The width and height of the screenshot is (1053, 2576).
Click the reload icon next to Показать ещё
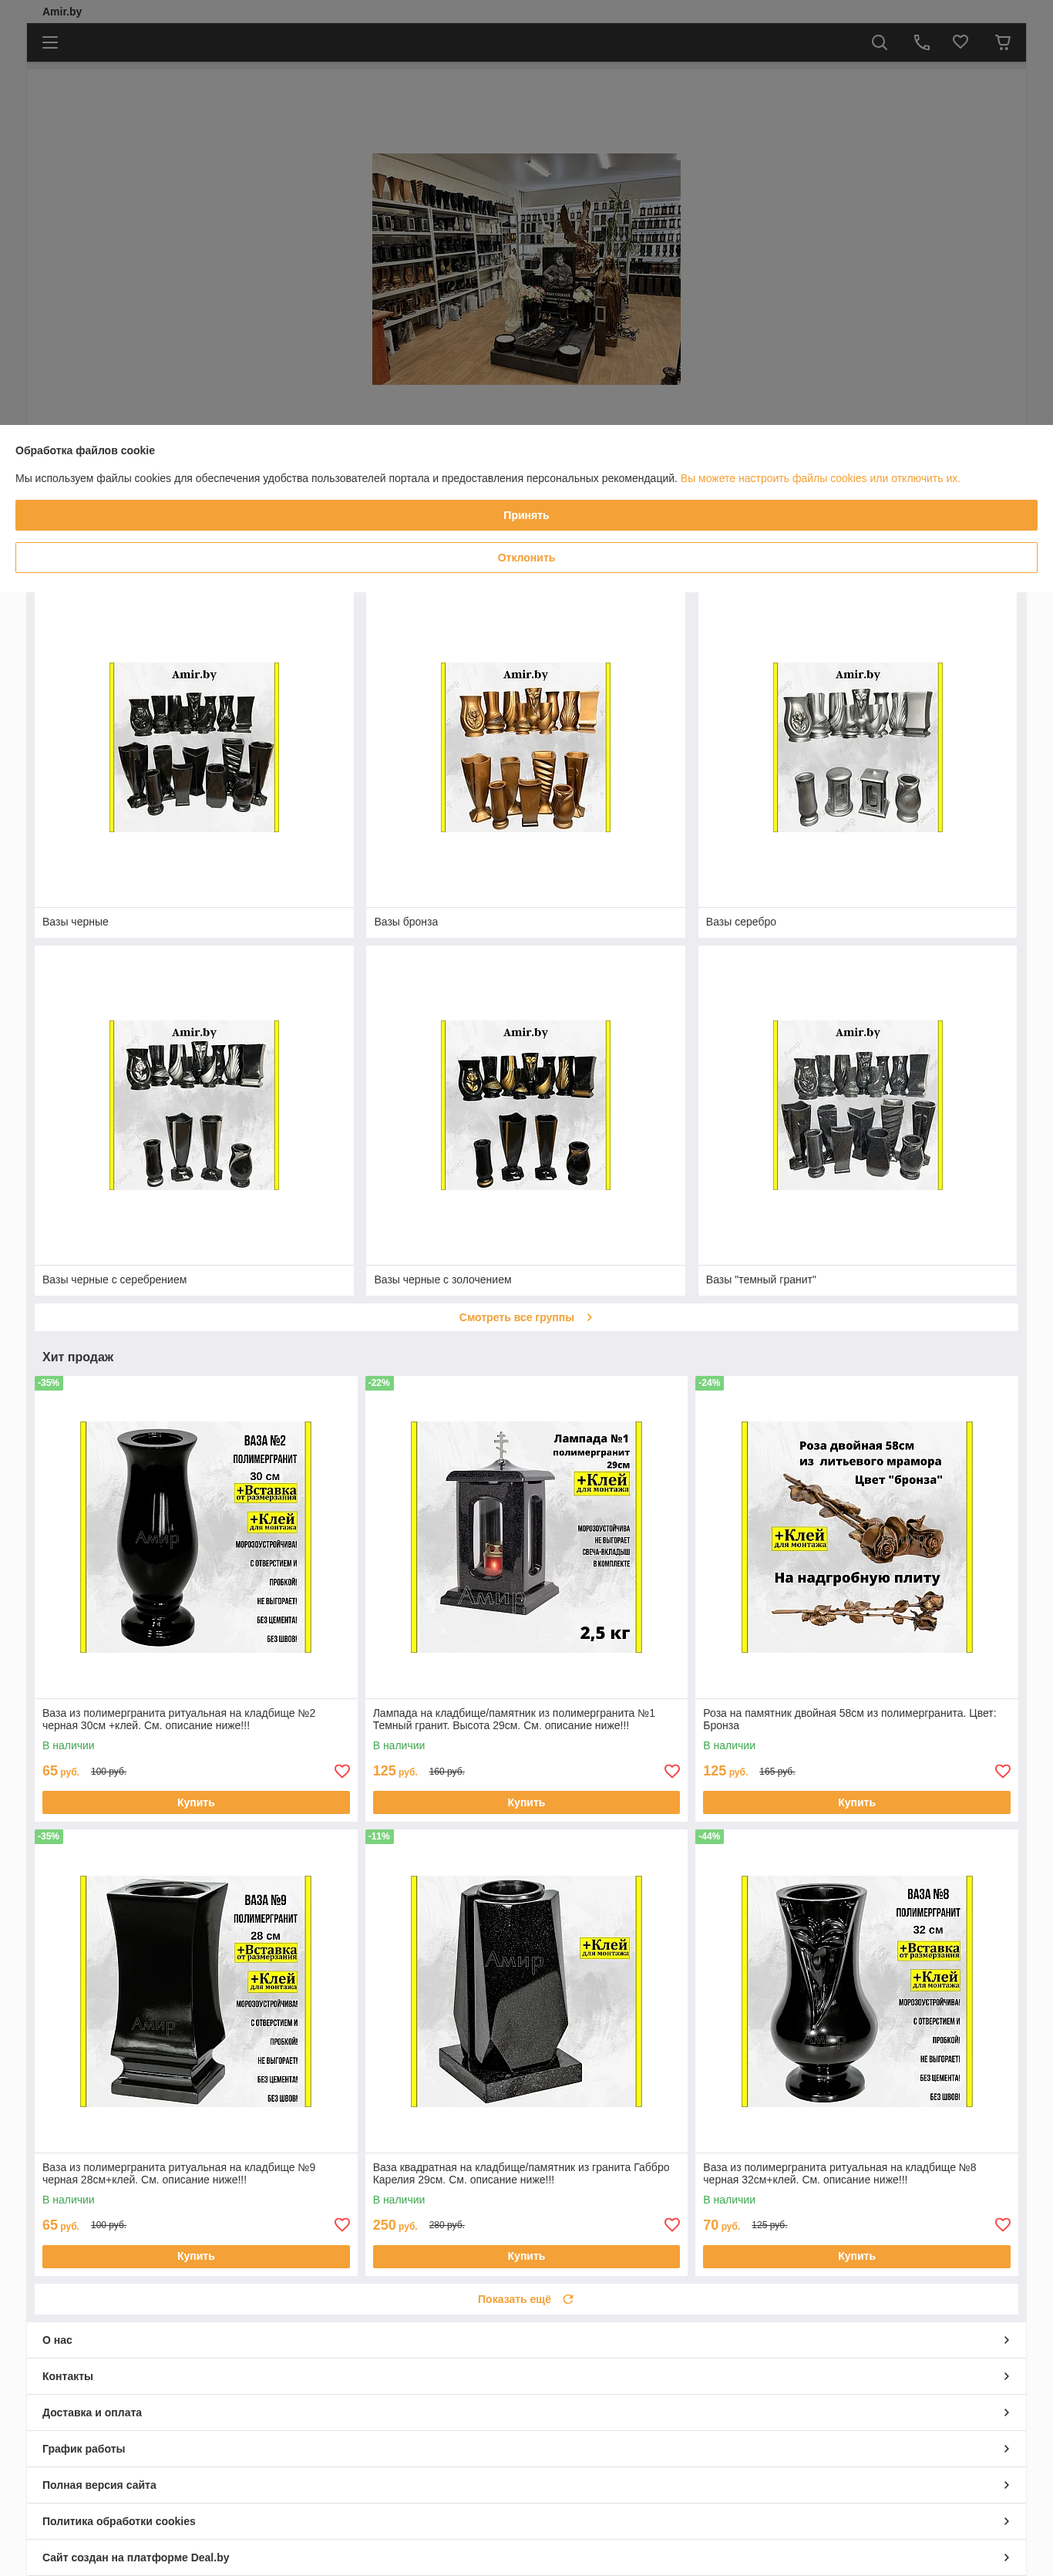(x=568, y=2299)
